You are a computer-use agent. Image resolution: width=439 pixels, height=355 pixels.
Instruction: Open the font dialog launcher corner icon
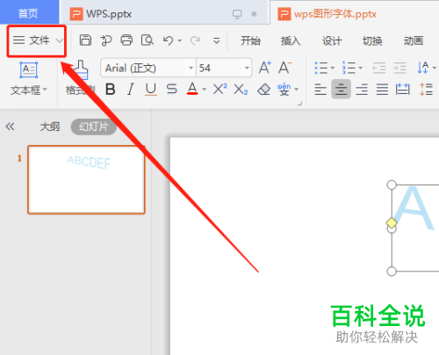[x=299, y=103]
